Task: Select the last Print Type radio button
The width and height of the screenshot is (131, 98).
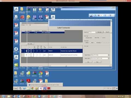Action: [x=101, y=38]
